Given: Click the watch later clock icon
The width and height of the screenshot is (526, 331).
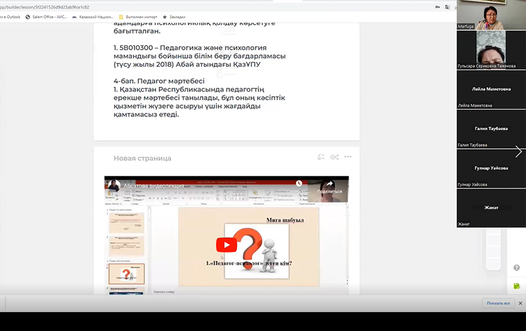Looking at the screenshot, I should point(299,184).
